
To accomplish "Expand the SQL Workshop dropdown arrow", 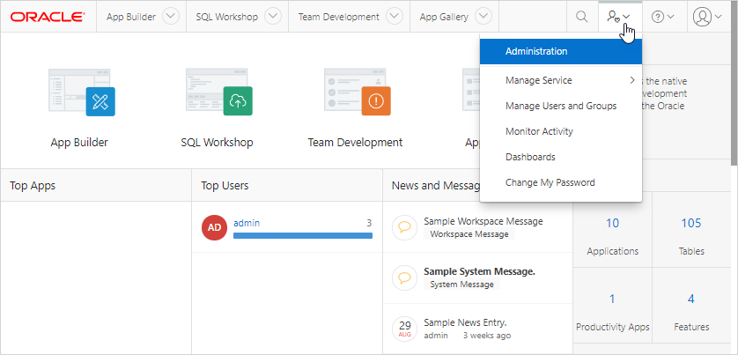I will [x=273, y=17].
